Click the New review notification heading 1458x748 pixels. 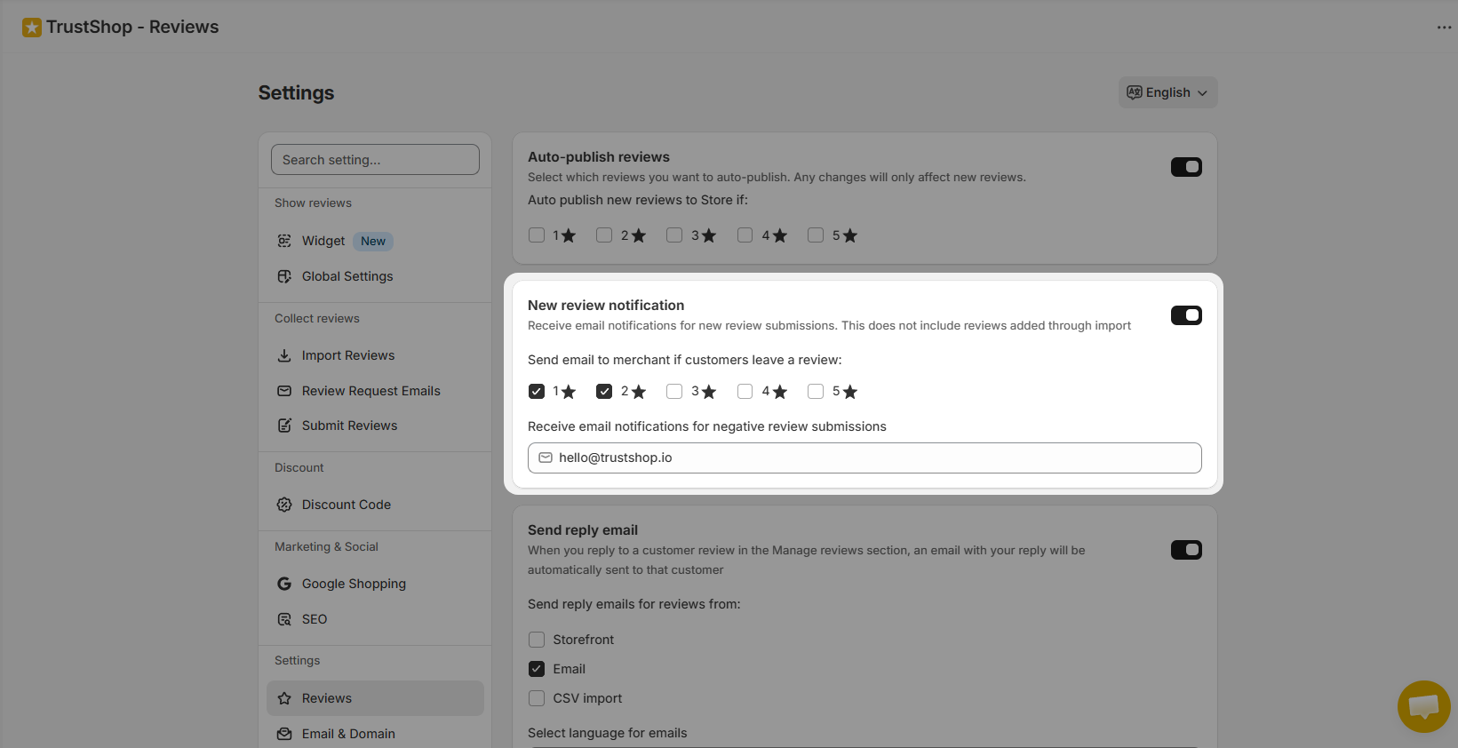click(x=606, y=306)
